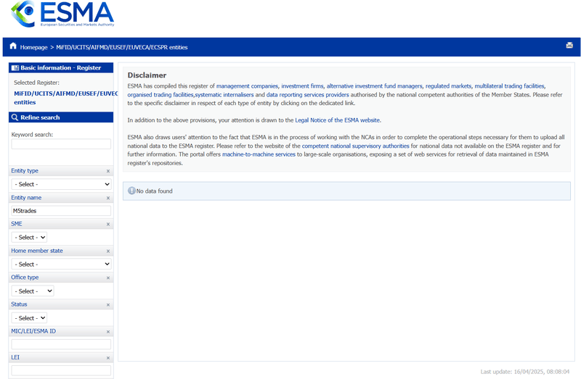
Task: Clear the SME filter with its x
Action: point(108,224)
